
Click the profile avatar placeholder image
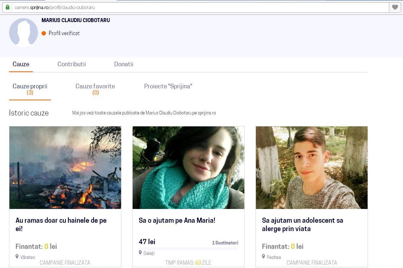click(23, 32)
